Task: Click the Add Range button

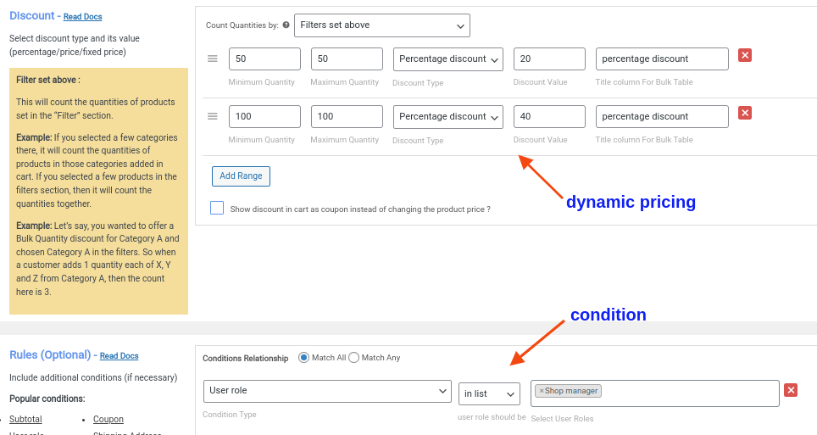Action: click(x=241, y=176)
